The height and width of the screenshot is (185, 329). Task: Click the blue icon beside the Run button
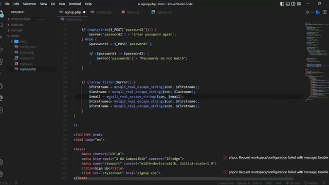tap(318, 12)
